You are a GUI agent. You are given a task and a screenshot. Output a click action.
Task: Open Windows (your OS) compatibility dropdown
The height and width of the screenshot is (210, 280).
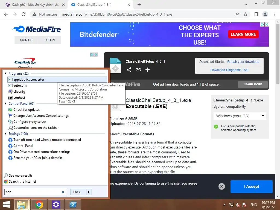point(240,116)
